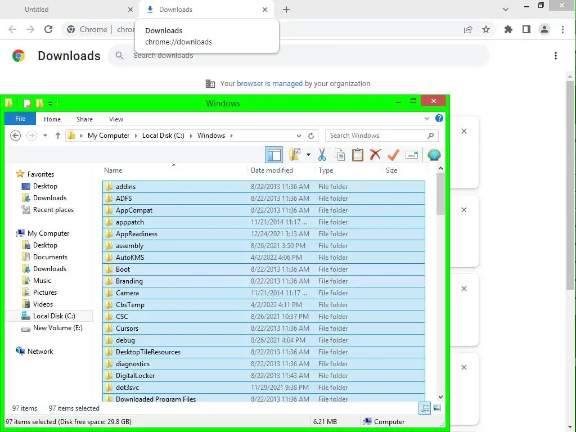Click the teal shell icon in toolbar
This screenshot has width=576, height=432.
coord(434,155)
